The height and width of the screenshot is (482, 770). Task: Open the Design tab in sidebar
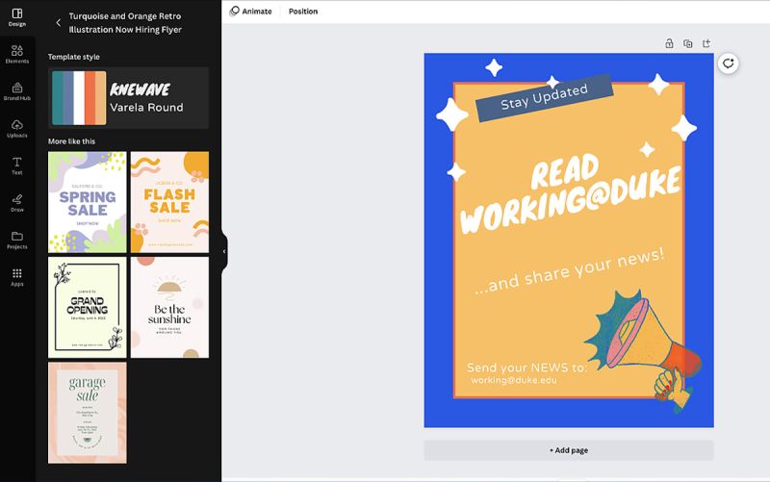pyautogui.click(x=17, y=17)
